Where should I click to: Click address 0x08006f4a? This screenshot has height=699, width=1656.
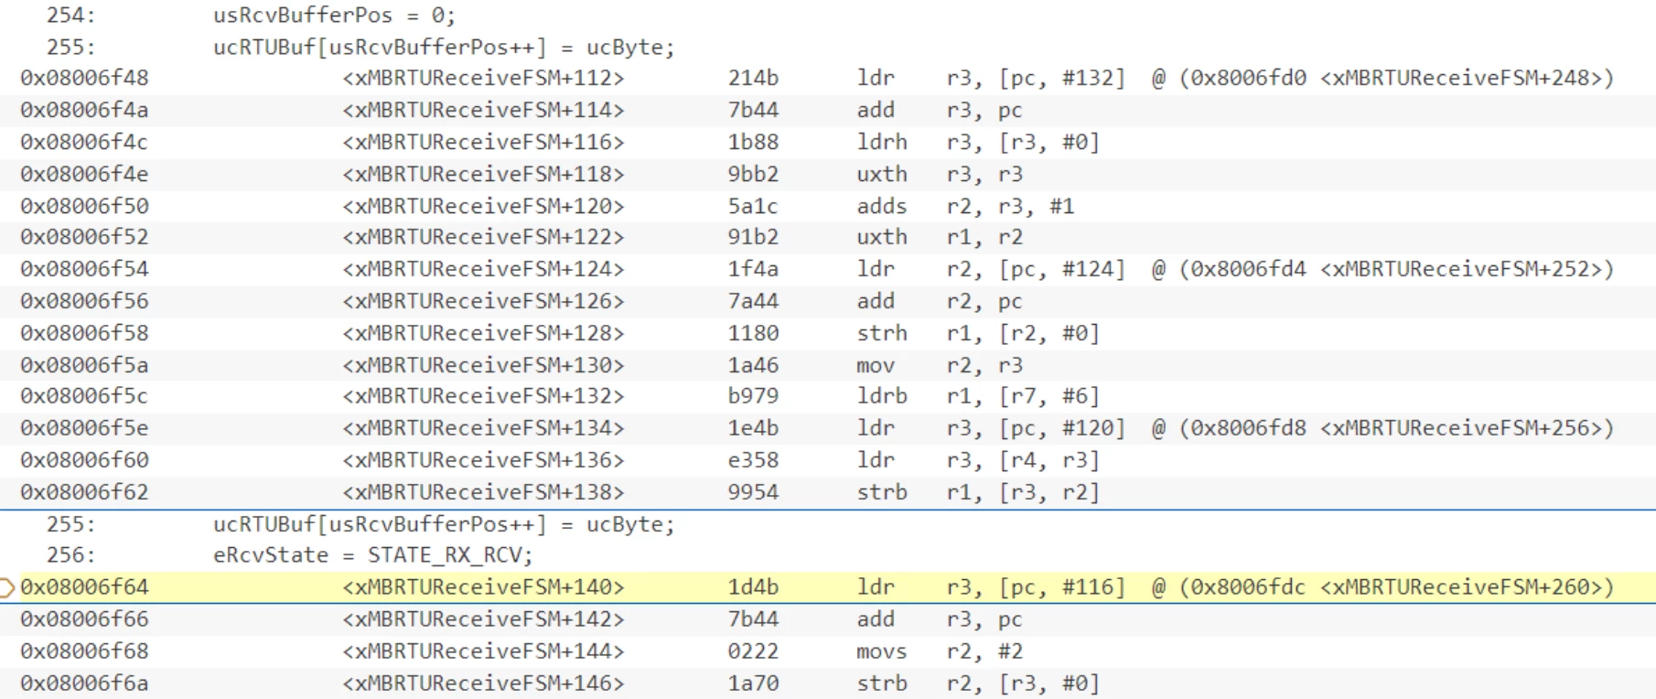tap(84, 111)
